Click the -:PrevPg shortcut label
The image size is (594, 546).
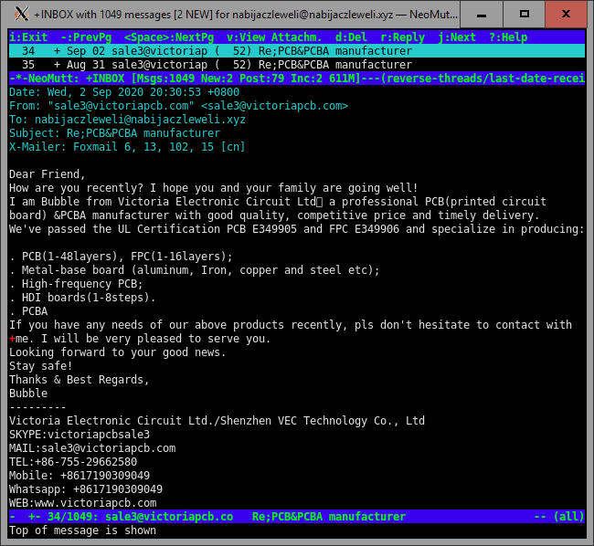[87, 37]
